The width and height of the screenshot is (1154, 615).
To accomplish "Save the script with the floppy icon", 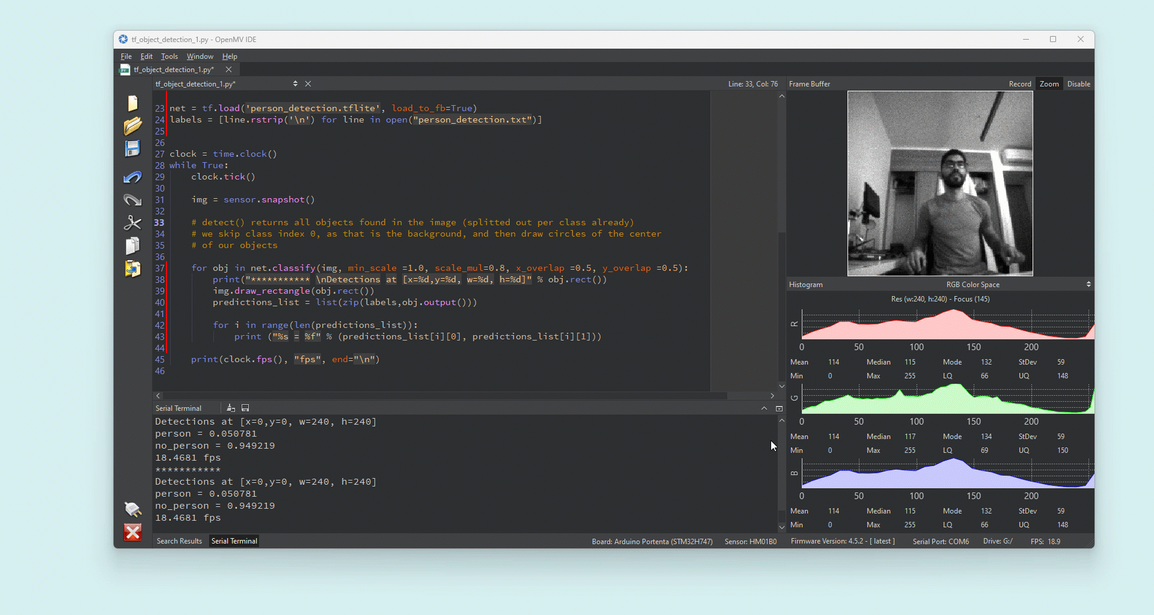I will click(x=133, y=148).
